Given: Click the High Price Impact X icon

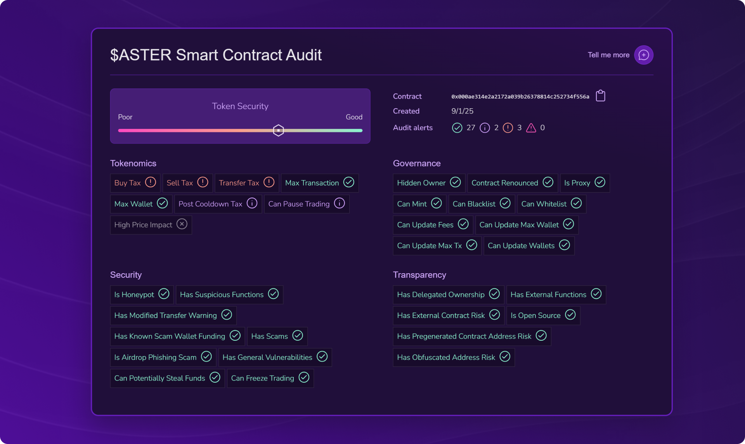Looking at the screenshot, I should (182, 224).
